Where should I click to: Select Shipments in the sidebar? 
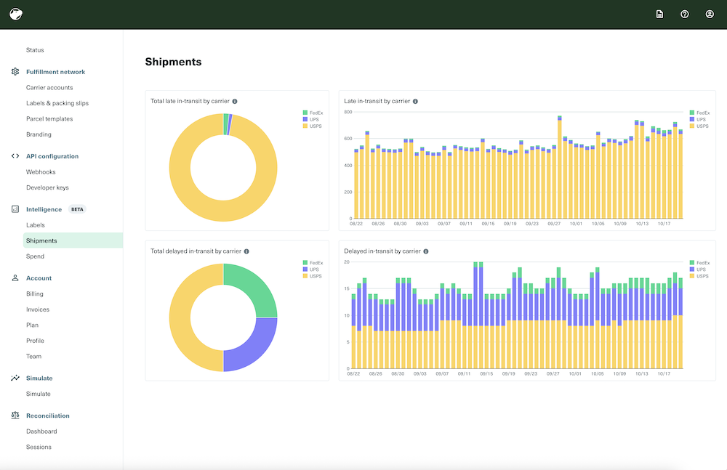click(73, 240)
